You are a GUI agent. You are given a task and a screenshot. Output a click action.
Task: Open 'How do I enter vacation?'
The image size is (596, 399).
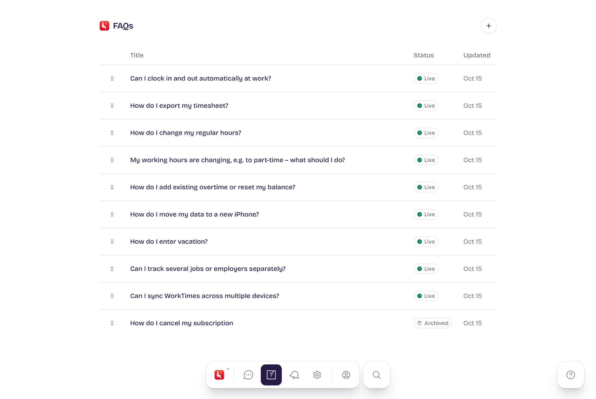(169, 242)
